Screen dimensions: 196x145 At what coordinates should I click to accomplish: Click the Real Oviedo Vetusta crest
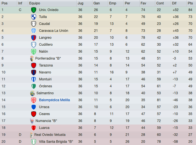(x=31, y=135)
